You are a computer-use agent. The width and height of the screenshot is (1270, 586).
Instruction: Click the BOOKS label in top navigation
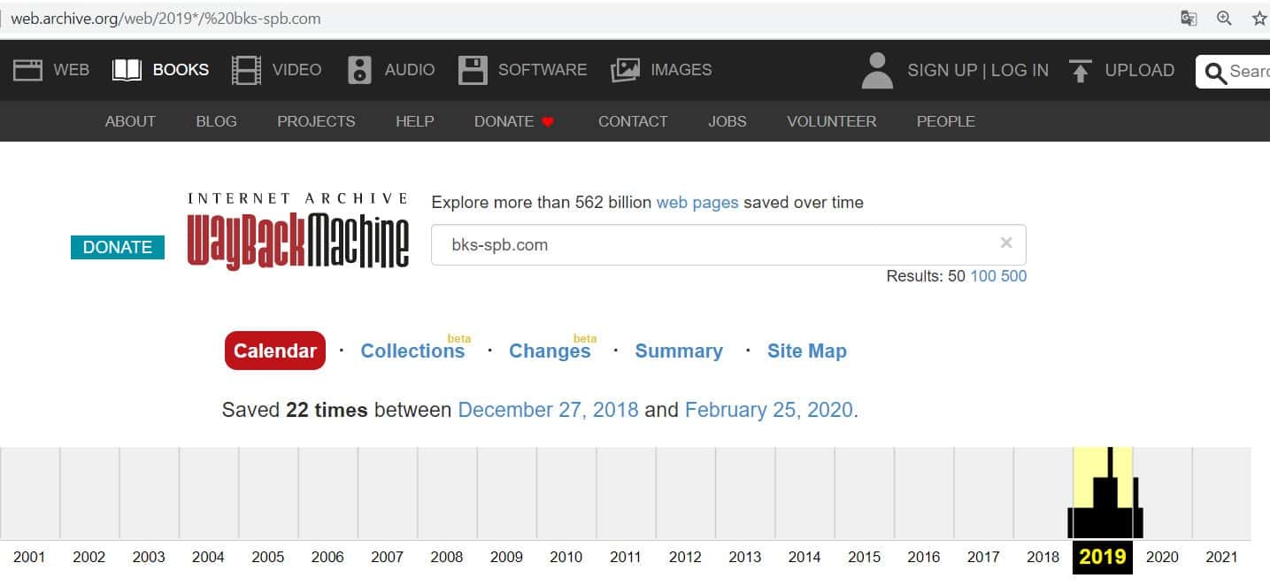tap(181, 70)
